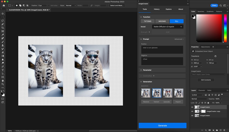Open the layer blend mode dropdown

coord(199,99)
